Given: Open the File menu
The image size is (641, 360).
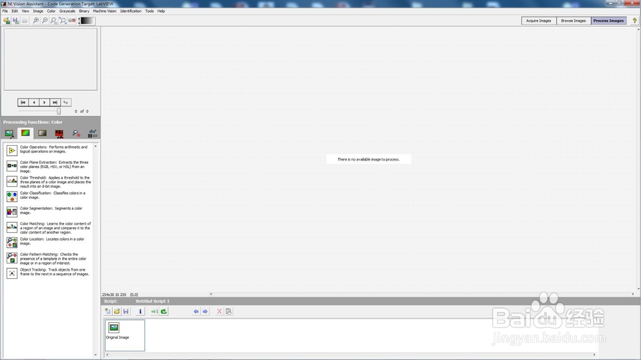Looking at the screenshot, I should click(5, 11).
